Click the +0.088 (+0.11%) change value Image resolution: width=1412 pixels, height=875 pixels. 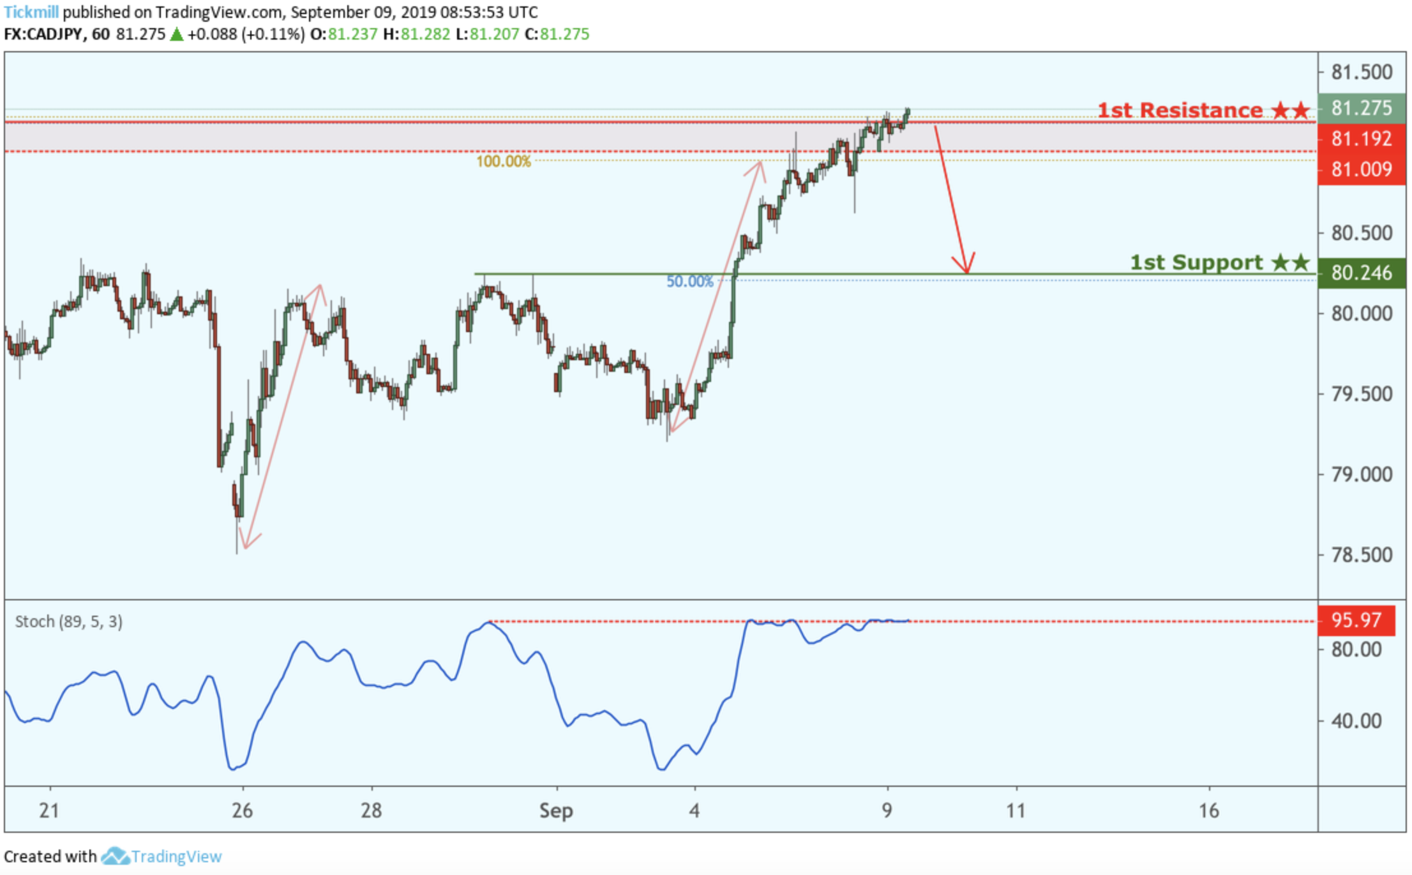(246, 34)
